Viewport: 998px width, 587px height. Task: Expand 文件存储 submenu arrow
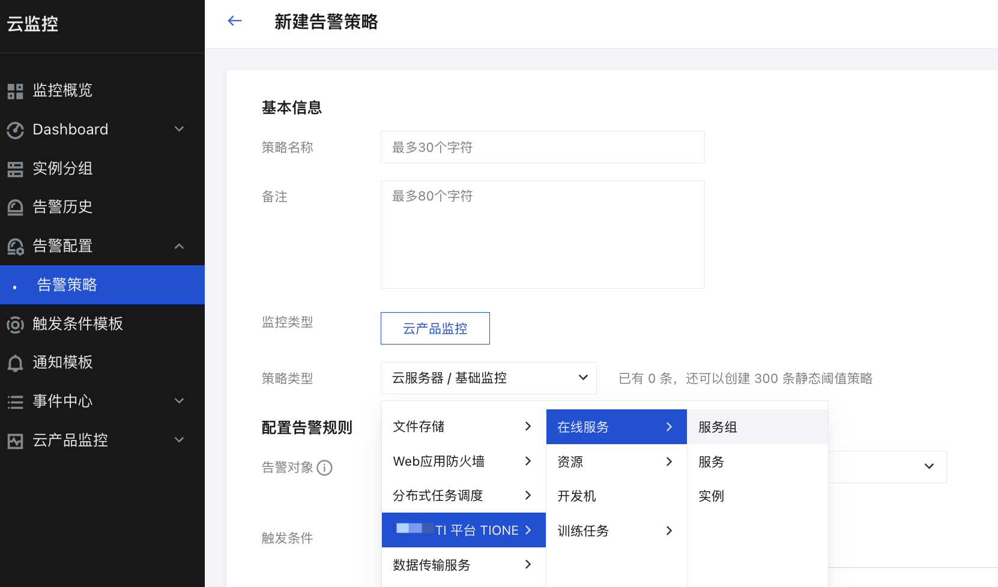[x=528, y=426]
